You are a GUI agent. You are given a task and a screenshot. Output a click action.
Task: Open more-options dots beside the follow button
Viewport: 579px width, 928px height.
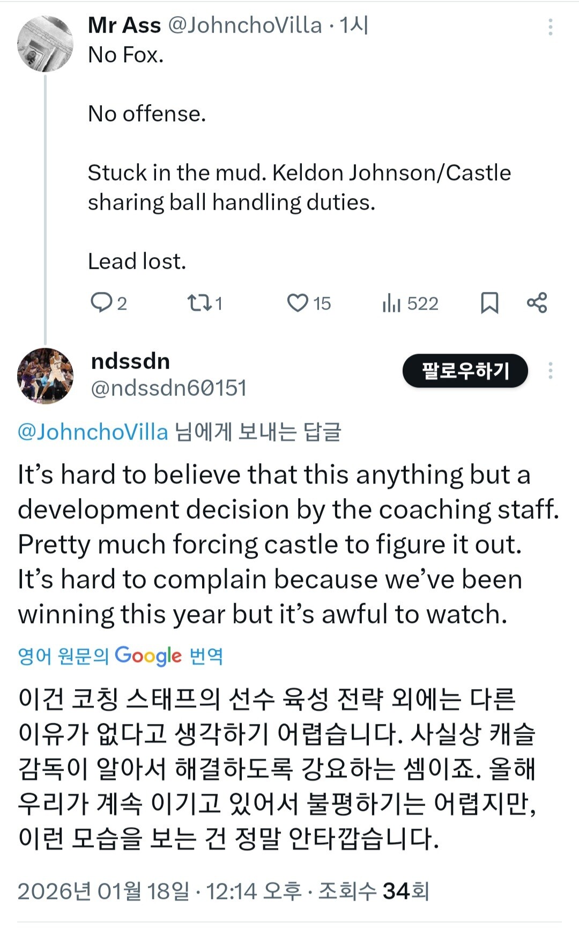[x=550, y=370]
